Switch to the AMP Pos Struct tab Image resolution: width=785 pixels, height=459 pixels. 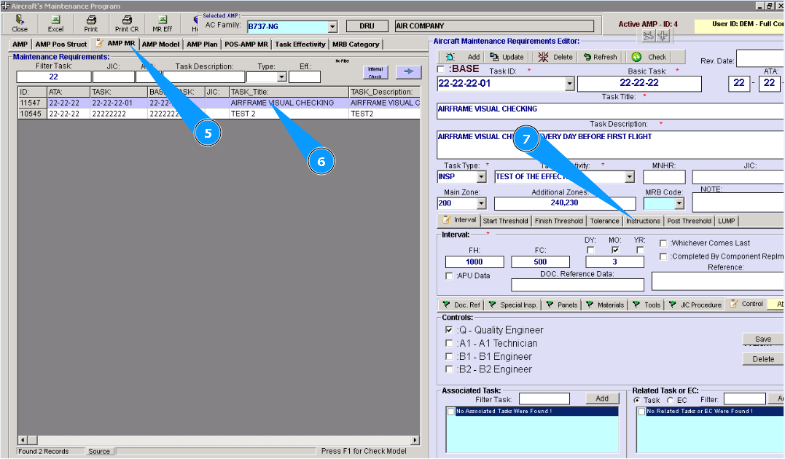(61, 44)
